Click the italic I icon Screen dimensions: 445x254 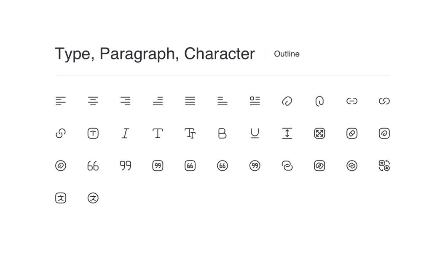(125, 134)
